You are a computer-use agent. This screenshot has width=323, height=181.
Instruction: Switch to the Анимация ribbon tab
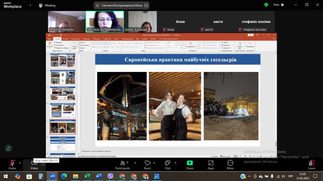tap(96, 39)
